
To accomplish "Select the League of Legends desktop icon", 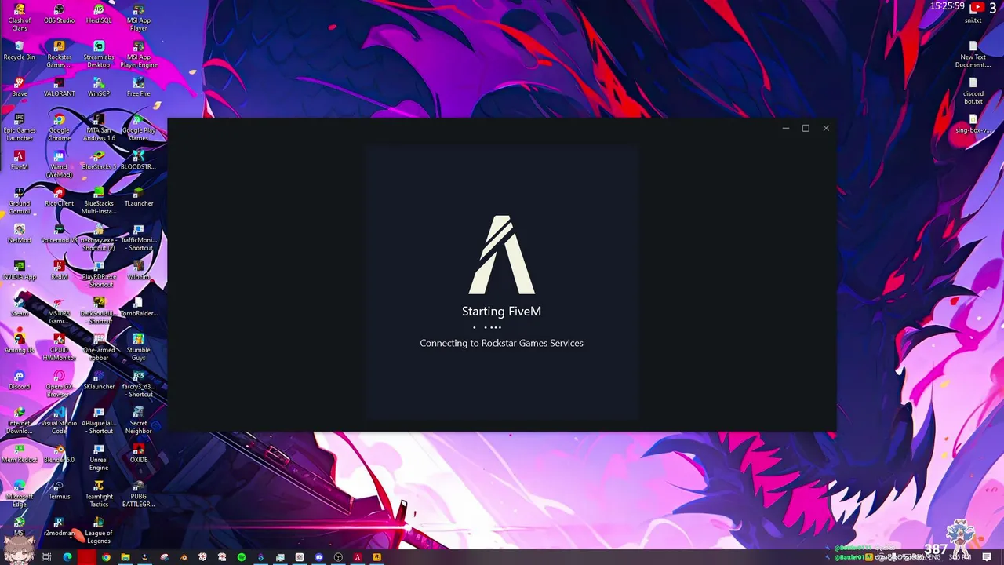I will tap(99, 530).
